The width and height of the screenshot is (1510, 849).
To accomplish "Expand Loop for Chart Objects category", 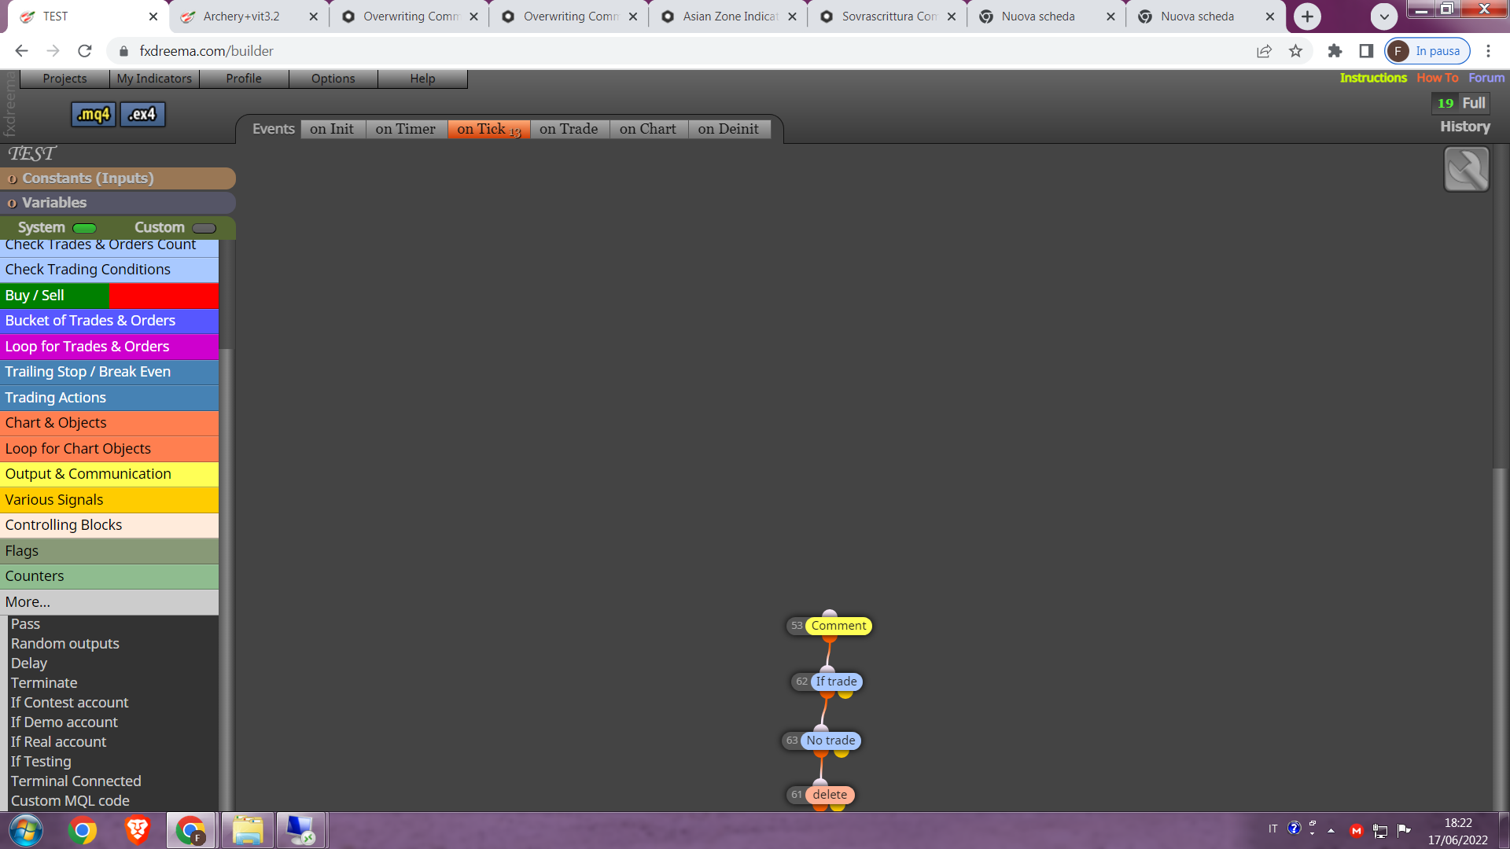I will click(x=109, y=449).
